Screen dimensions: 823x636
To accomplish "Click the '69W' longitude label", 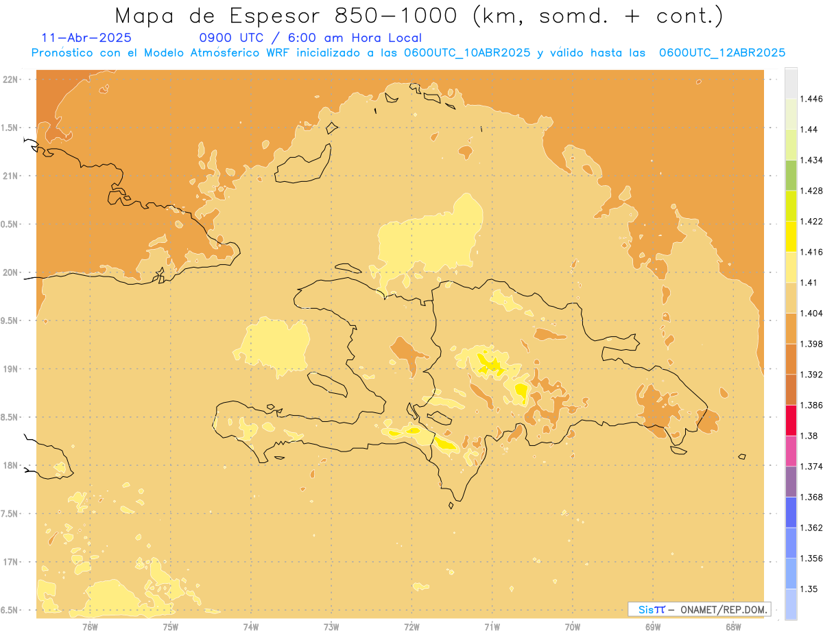I will point(652,627).
